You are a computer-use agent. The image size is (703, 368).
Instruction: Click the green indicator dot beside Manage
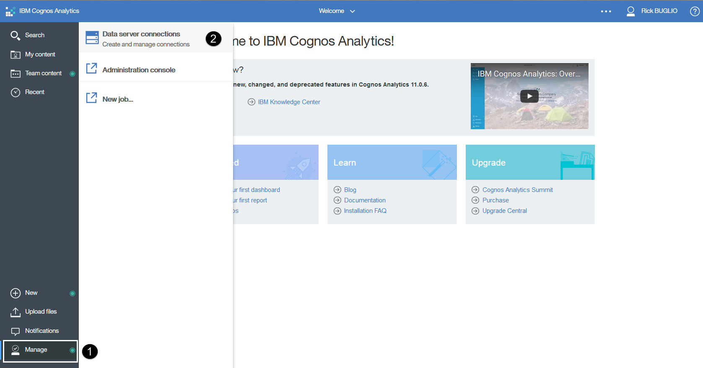73,350
